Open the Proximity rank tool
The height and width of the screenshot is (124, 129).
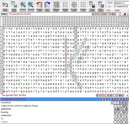[x=74, y=5]
